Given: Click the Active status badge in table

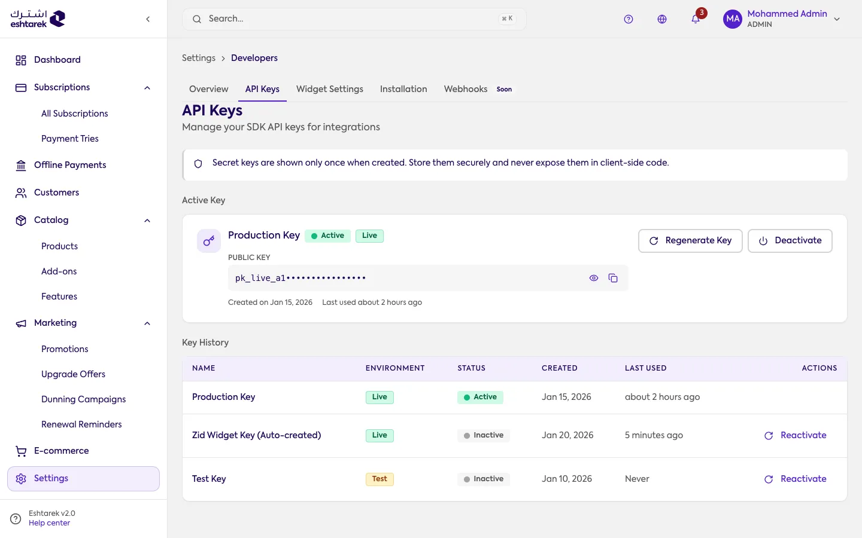Looking at the screenshot, I should (480, 397).
